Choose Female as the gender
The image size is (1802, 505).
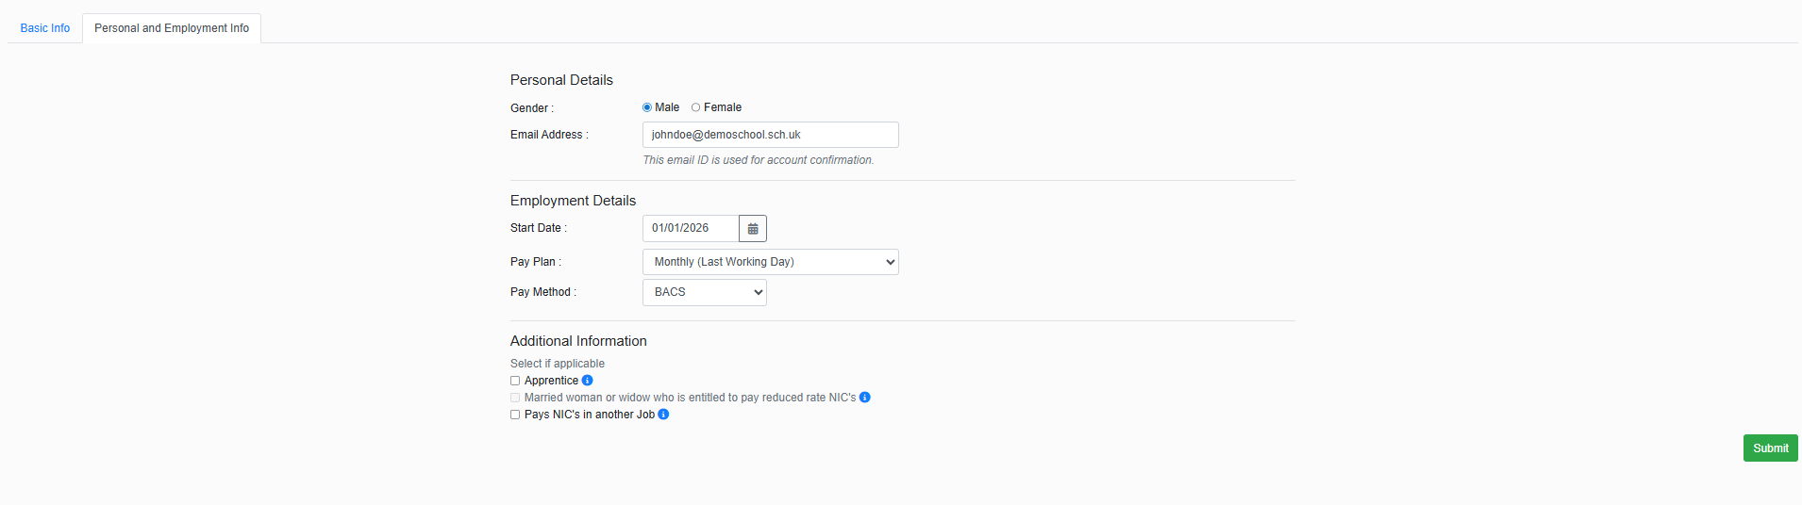[696, 107]
